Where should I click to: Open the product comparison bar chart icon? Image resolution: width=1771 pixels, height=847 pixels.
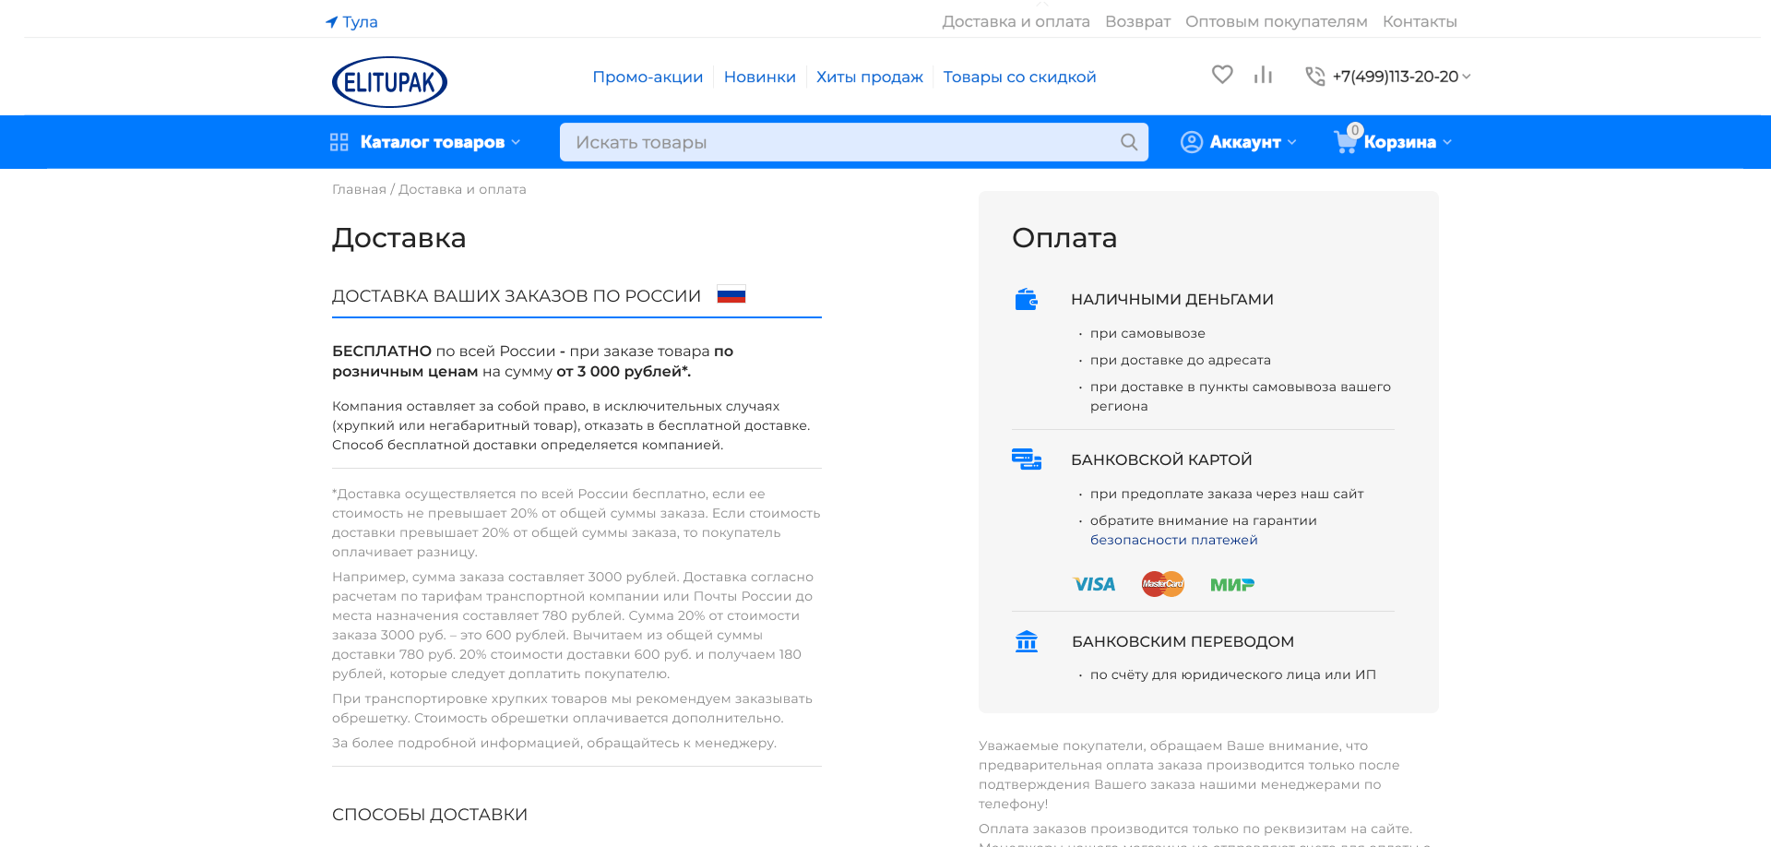[x=1263, y=75]
